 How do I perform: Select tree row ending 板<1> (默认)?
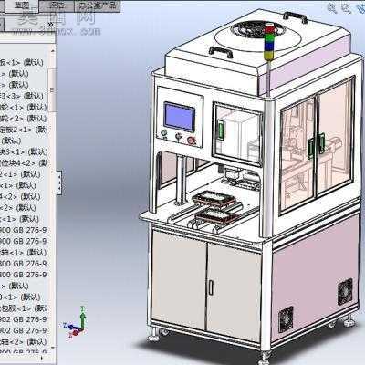coord(22,62)
